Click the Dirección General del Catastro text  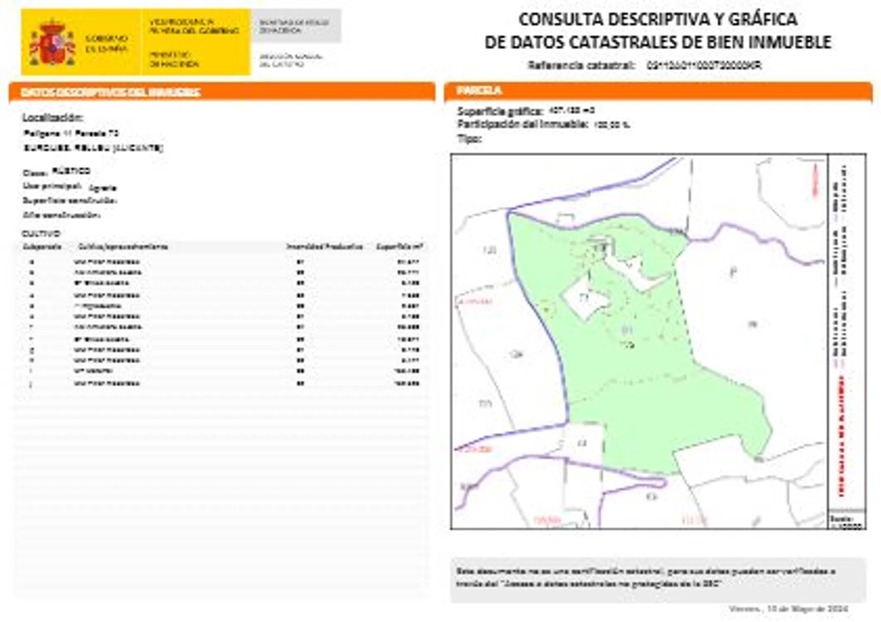point(290,60)
